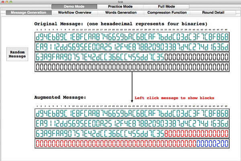Click the all-zero fourth row of original message
Image resolution: width=241 pixels, height=161 pixels.
(132, 67)
